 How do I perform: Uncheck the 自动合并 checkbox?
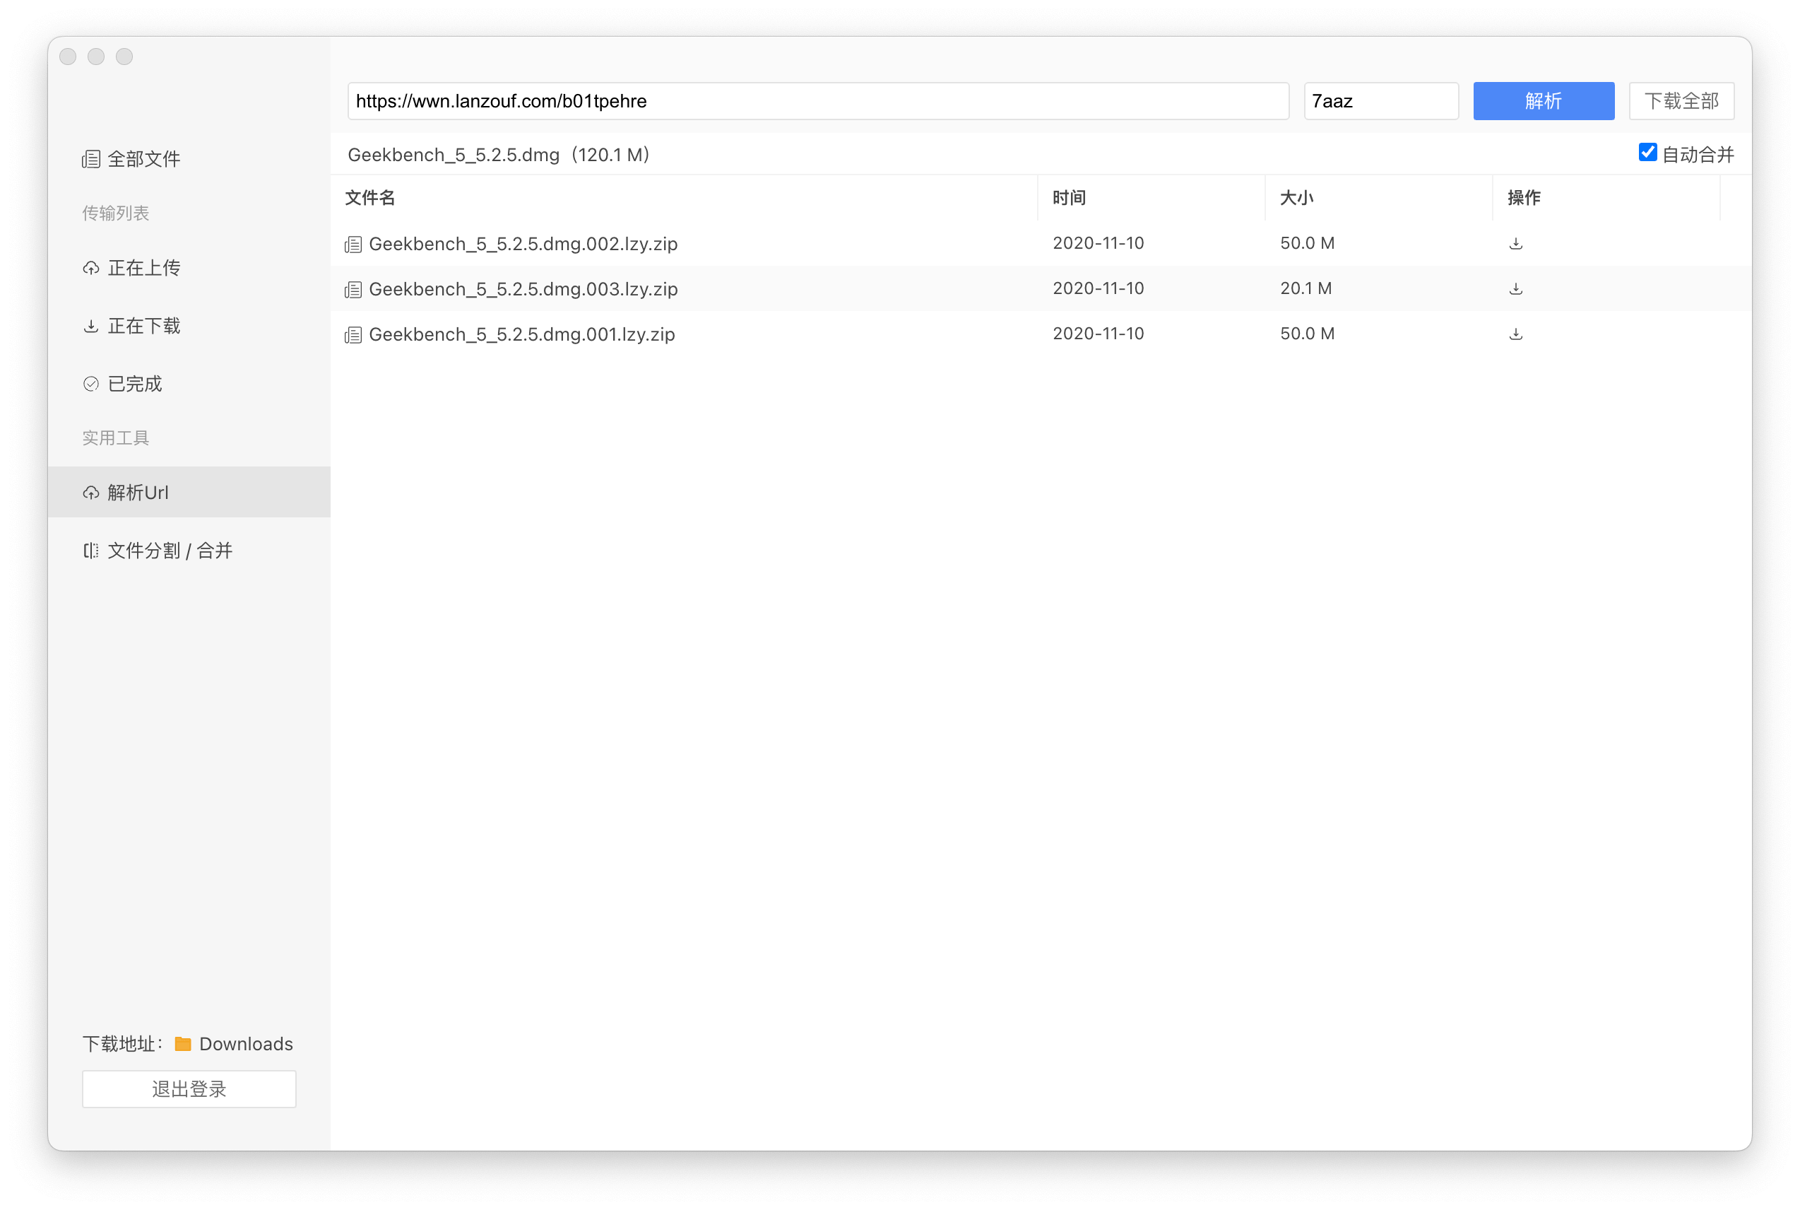(1647, 153)
